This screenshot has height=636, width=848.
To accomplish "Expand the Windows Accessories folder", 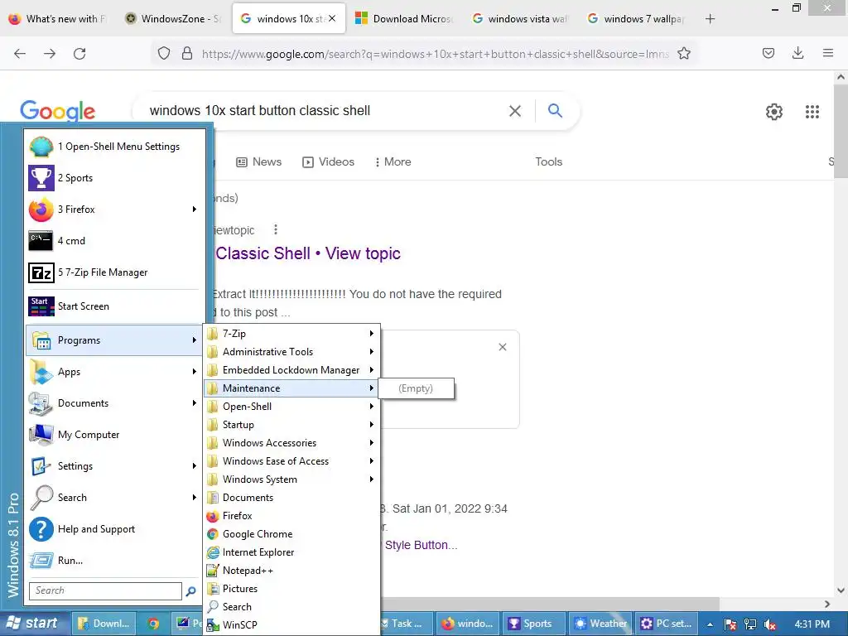I will (x=292, y=443).
